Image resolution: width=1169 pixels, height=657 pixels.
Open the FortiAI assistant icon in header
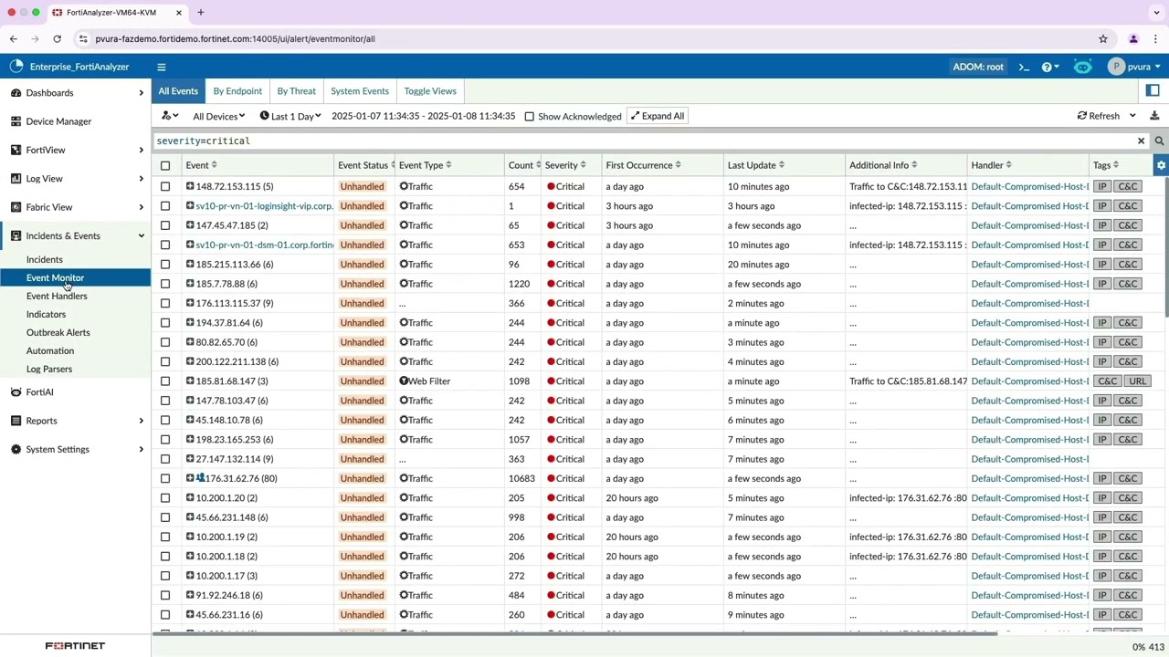click(1082, 67)
